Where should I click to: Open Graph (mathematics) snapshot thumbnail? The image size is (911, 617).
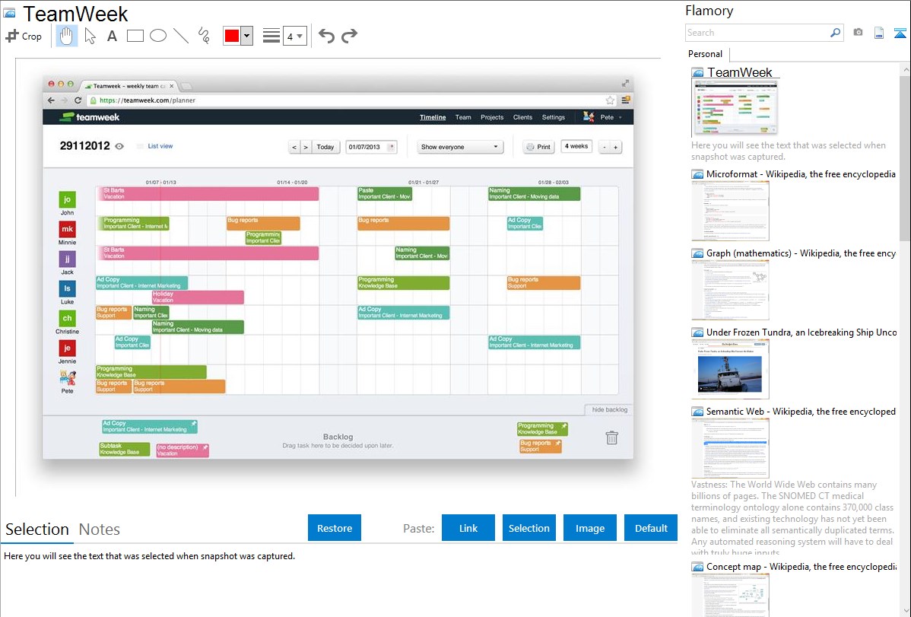730,290
